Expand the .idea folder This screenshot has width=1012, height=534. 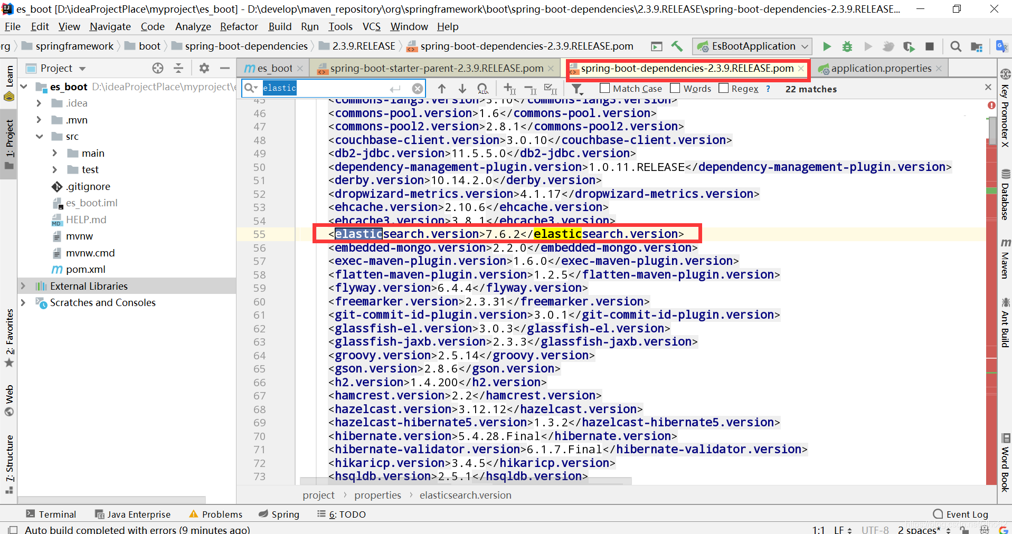[39, 103]
